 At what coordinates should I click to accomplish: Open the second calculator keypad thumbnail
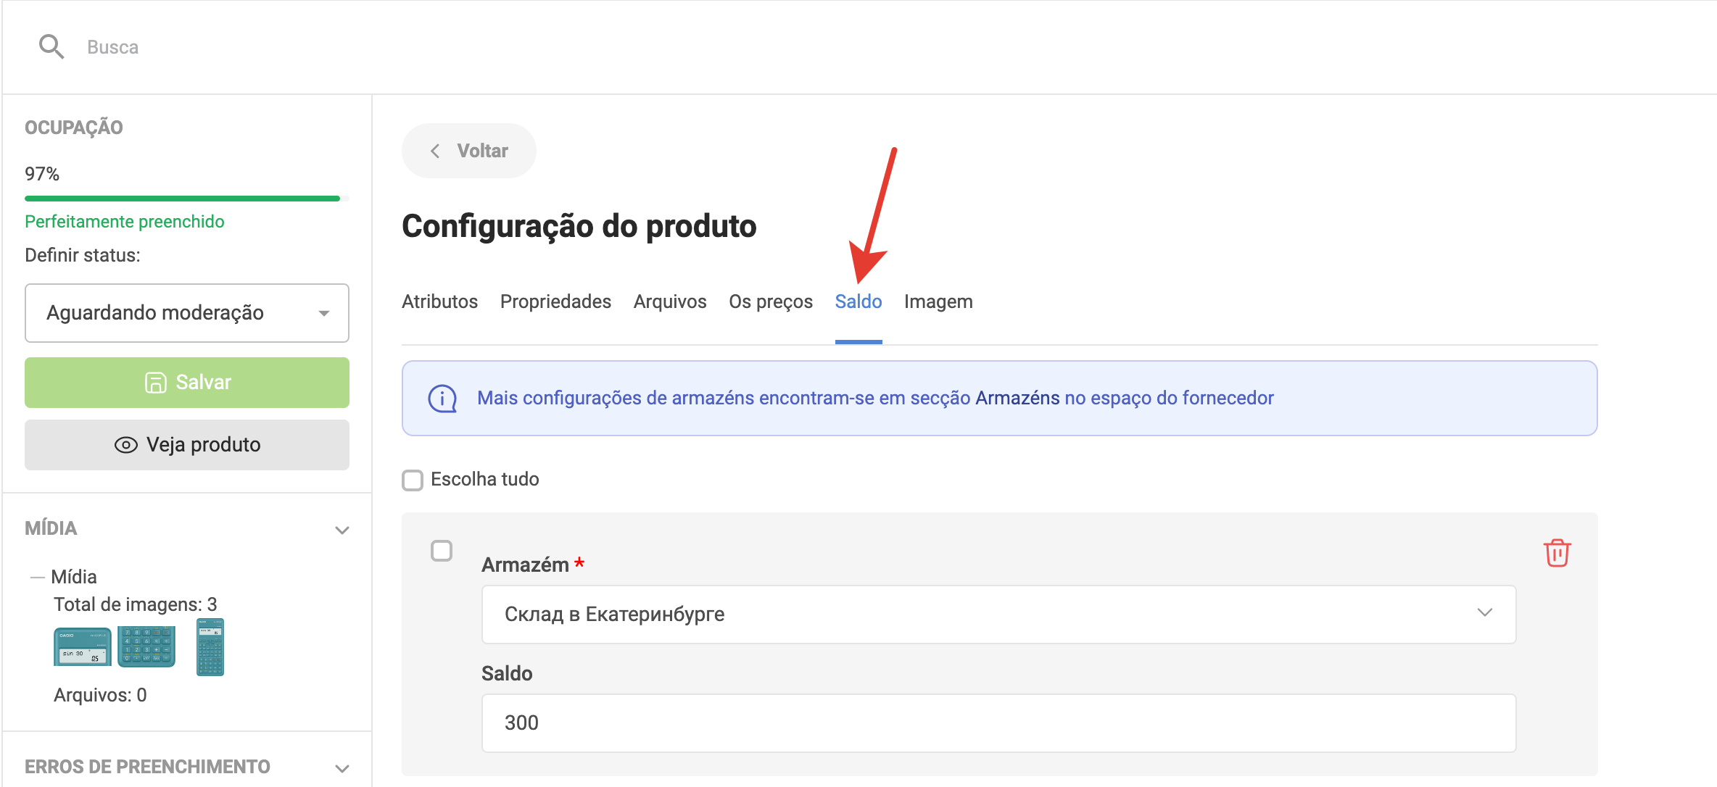click(x=146, y=646)
